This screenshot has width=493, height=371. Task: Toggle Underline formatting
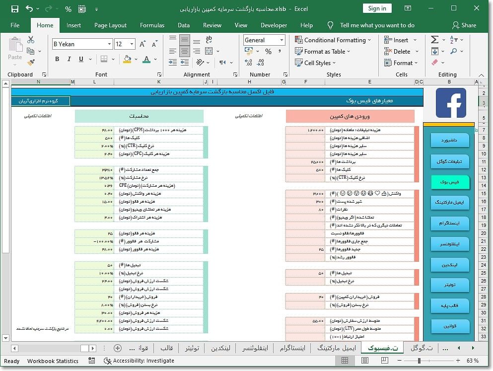click(81, 59)
